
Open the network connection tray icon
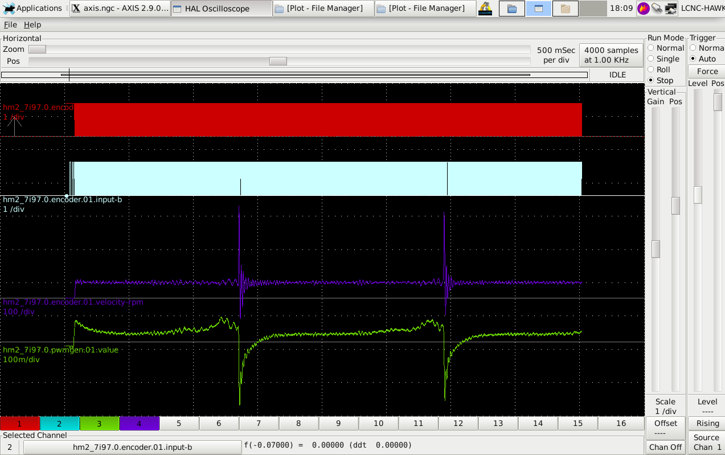671,9
